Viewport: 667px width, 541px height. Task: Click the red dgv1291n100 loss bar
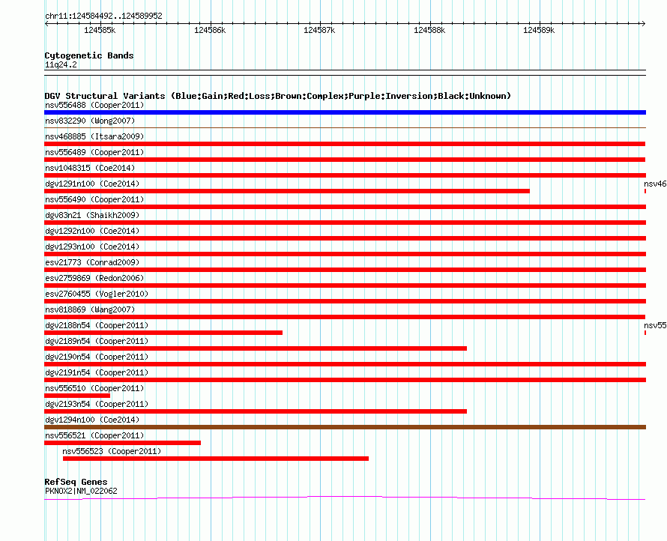tap(287, 191)
